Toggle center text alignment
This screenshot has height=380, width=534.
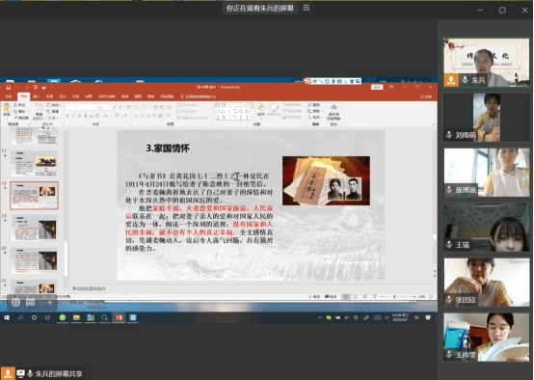tap(142, 116)
